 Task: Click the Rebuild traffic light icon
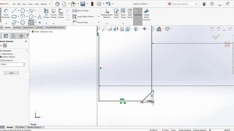(x=92, y=4)
